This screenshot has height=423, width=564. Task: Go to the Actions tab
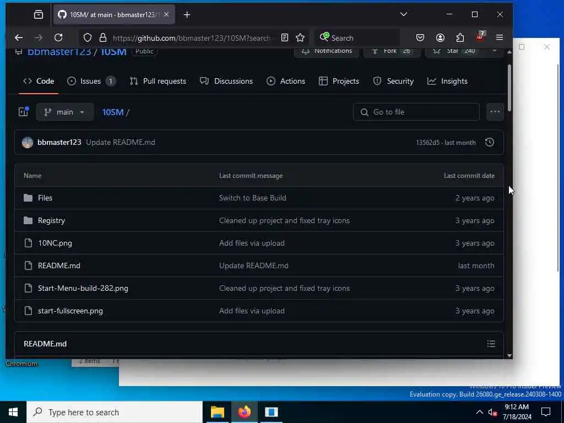click(x=286, y=82)
